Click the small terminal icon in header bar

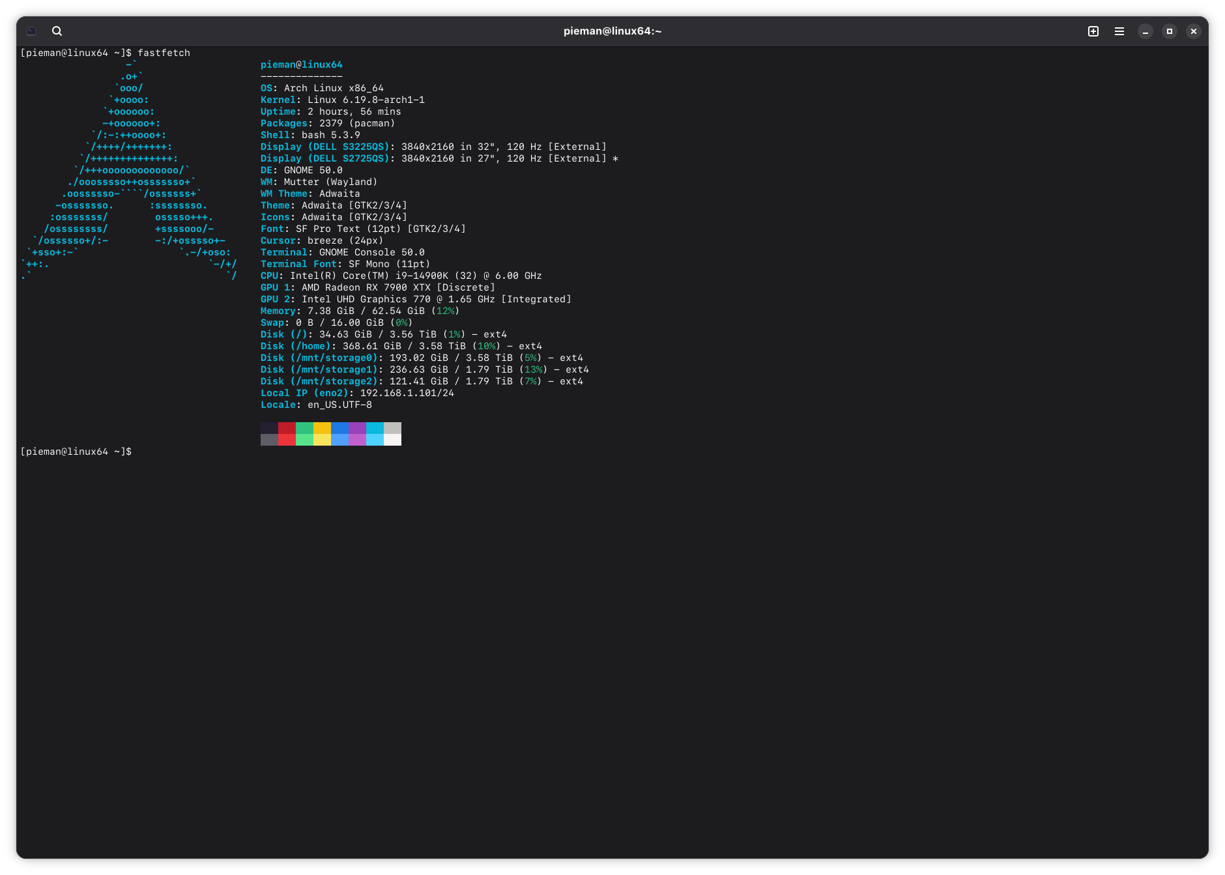(x=31, y=31)
